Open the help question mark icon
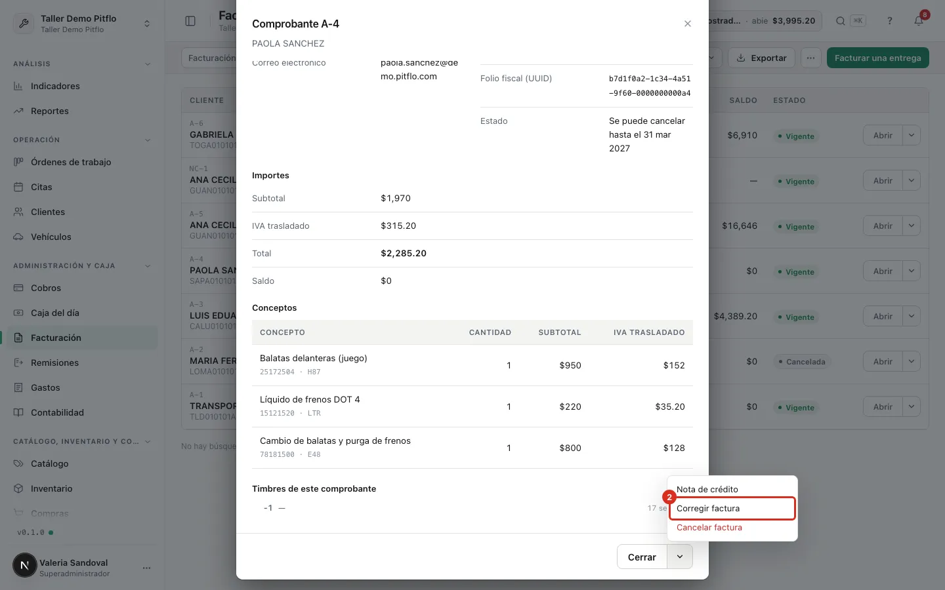Image resolution: width=945 pixels, height=590 pixels. coord(890,21)
